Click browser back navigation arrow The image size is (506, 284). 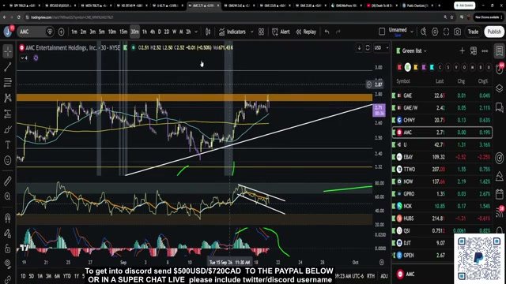5,17
